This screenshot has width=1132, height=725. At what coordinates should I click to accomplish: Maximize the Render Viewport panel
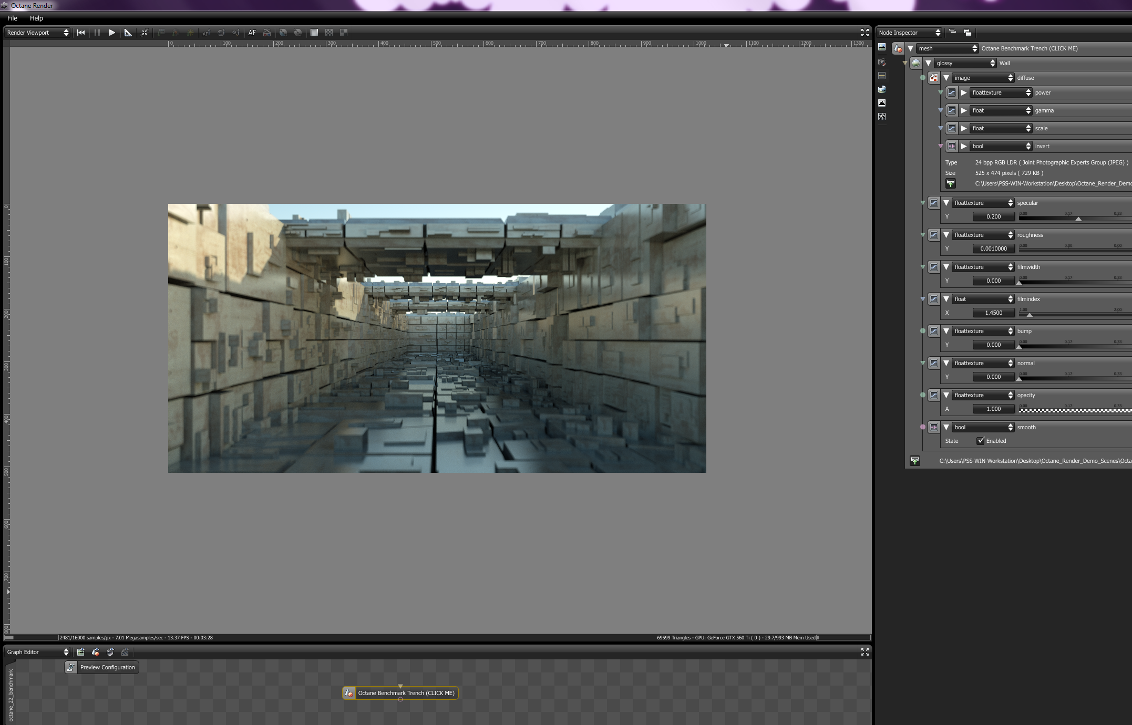pos(865,33)
